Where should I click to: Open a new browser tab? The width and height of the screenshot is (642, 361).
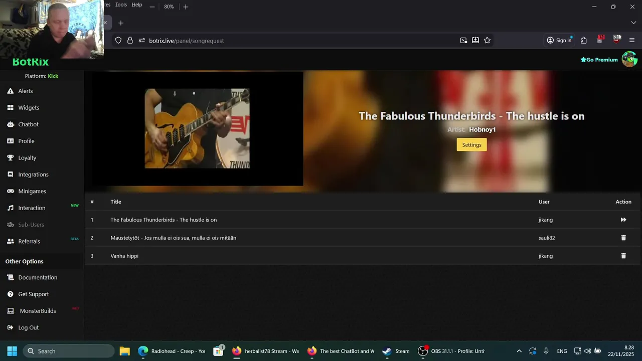coord(120,23)
